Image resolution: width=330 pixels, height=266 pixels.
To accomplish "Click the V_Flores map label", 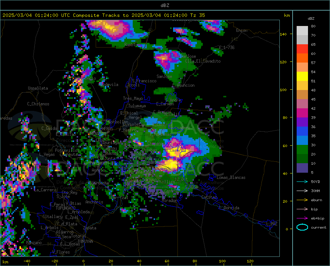I will (61, 252).
